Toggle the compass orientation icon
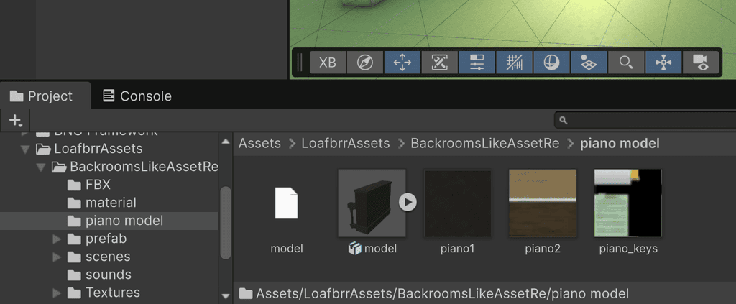The image size is (736, 304). 364,63
